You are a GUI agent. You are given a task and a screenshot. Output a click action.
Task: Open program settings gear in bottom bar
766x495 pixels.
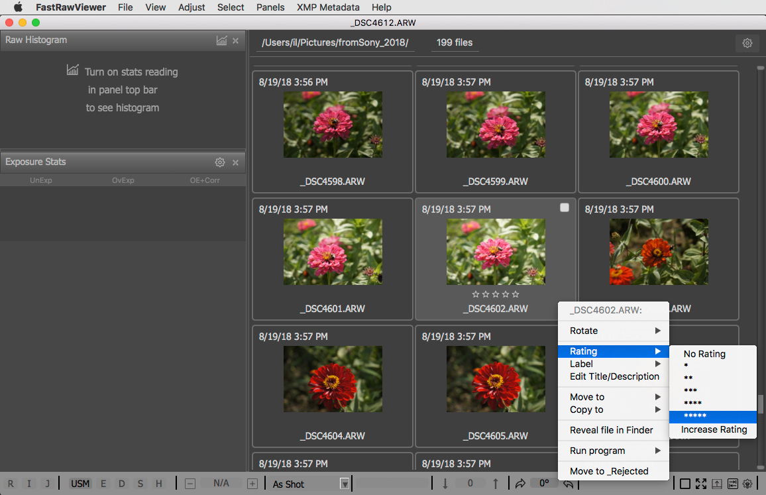click(x=748, y=484)
